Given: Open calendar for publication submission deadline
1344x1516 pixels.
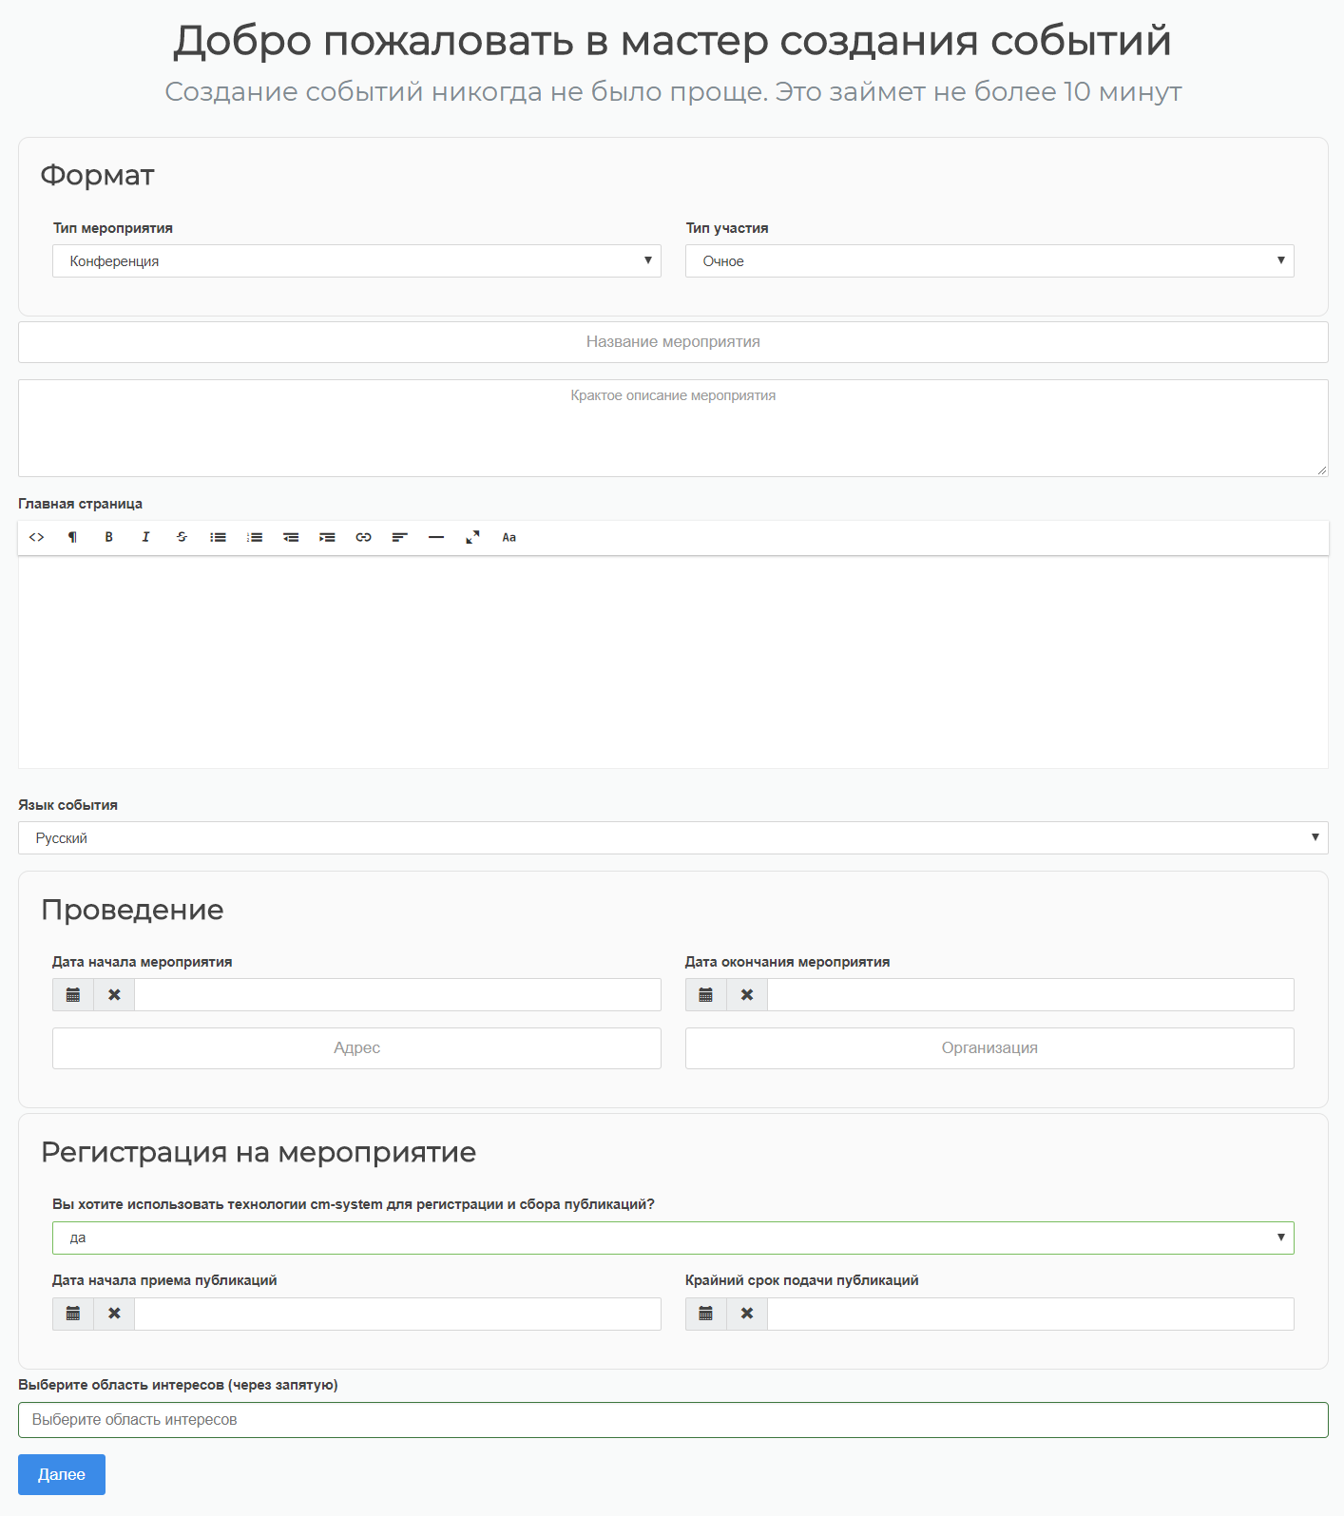Looking at the screenshot, I should tap(706, 1314).
